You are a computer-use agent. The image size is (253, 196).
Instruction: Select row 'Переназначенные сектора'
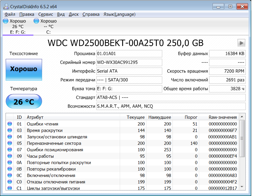(122, 143)
